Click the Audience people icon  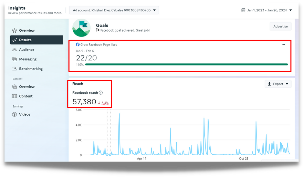click(14, 50)
